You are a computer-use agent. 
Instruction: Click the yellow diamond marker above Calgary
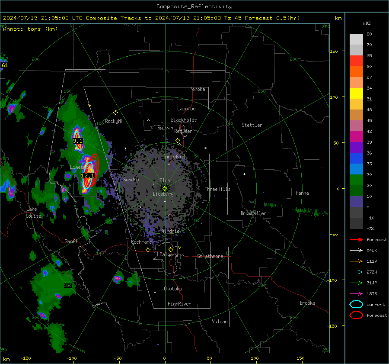[171, 249]
